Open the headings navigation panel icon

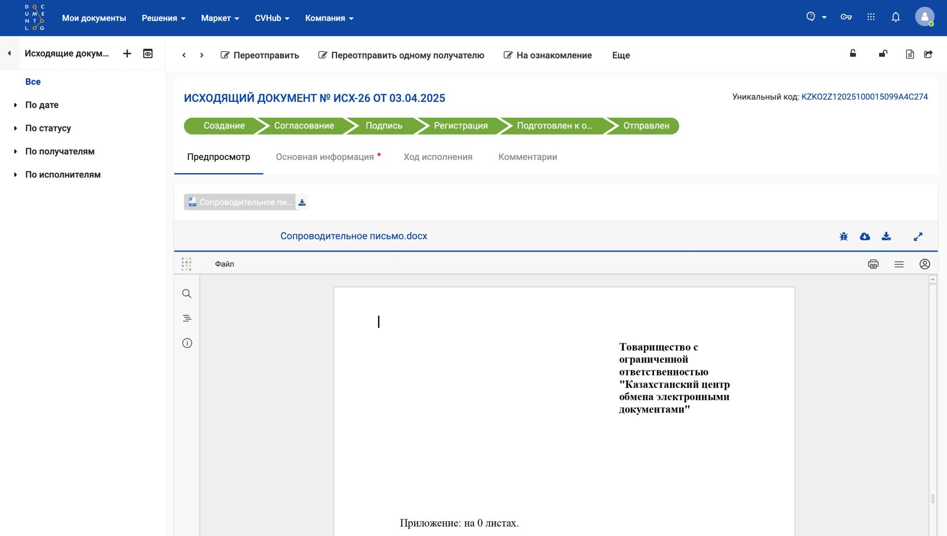(x=187, y=318)
